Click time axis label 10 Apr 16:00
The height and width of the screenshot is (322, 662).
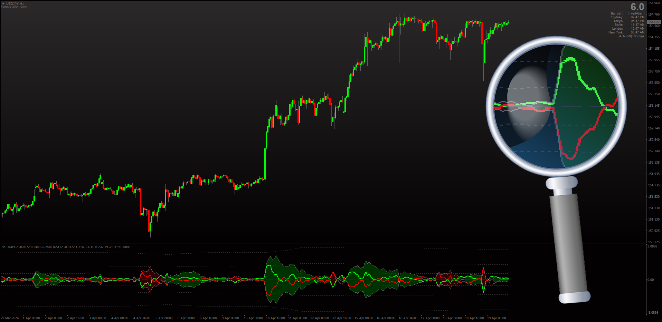tap(275, 318)
